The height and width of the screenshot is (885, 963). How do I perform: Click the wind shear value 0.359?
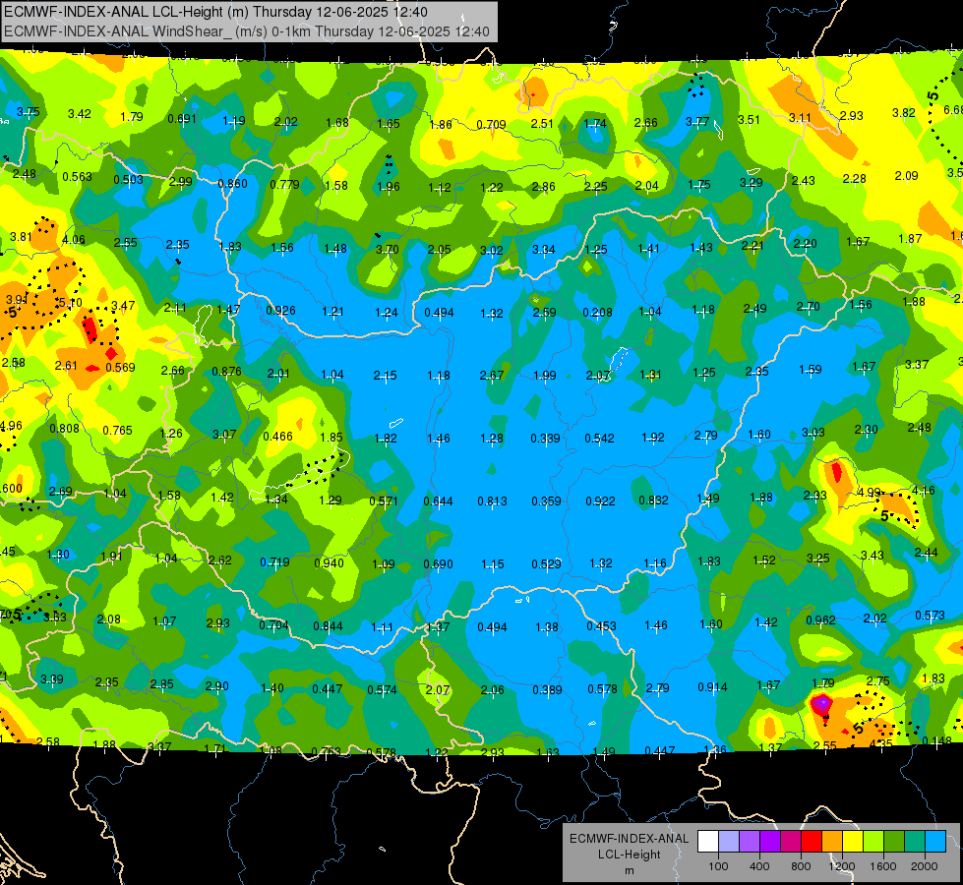tap(546, 501)
